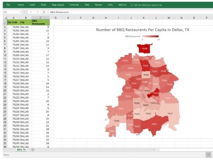Click the previous sheet navigation arrow
The width and height of the screenshot is (213, 160).
click(6, 149)
